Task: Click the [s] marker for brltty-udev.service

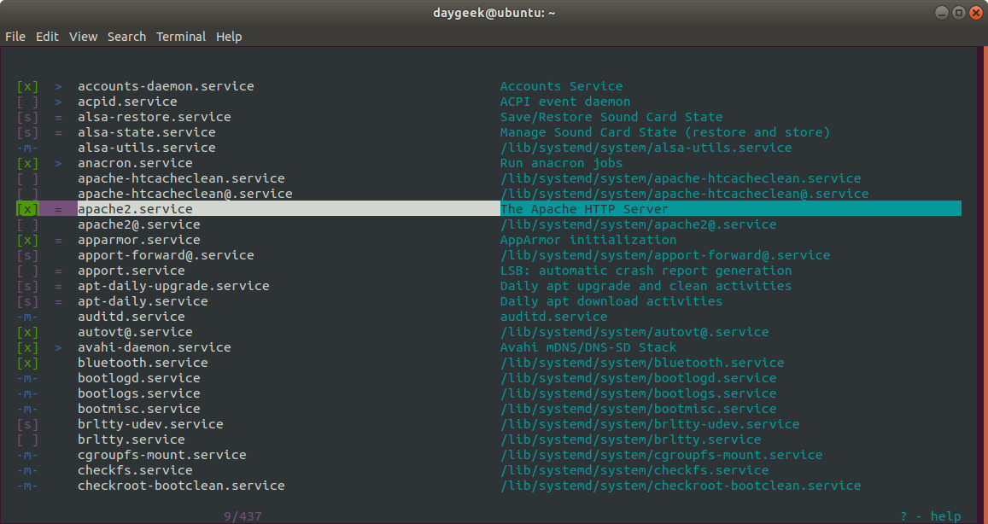Action: [x=27, y=424]
